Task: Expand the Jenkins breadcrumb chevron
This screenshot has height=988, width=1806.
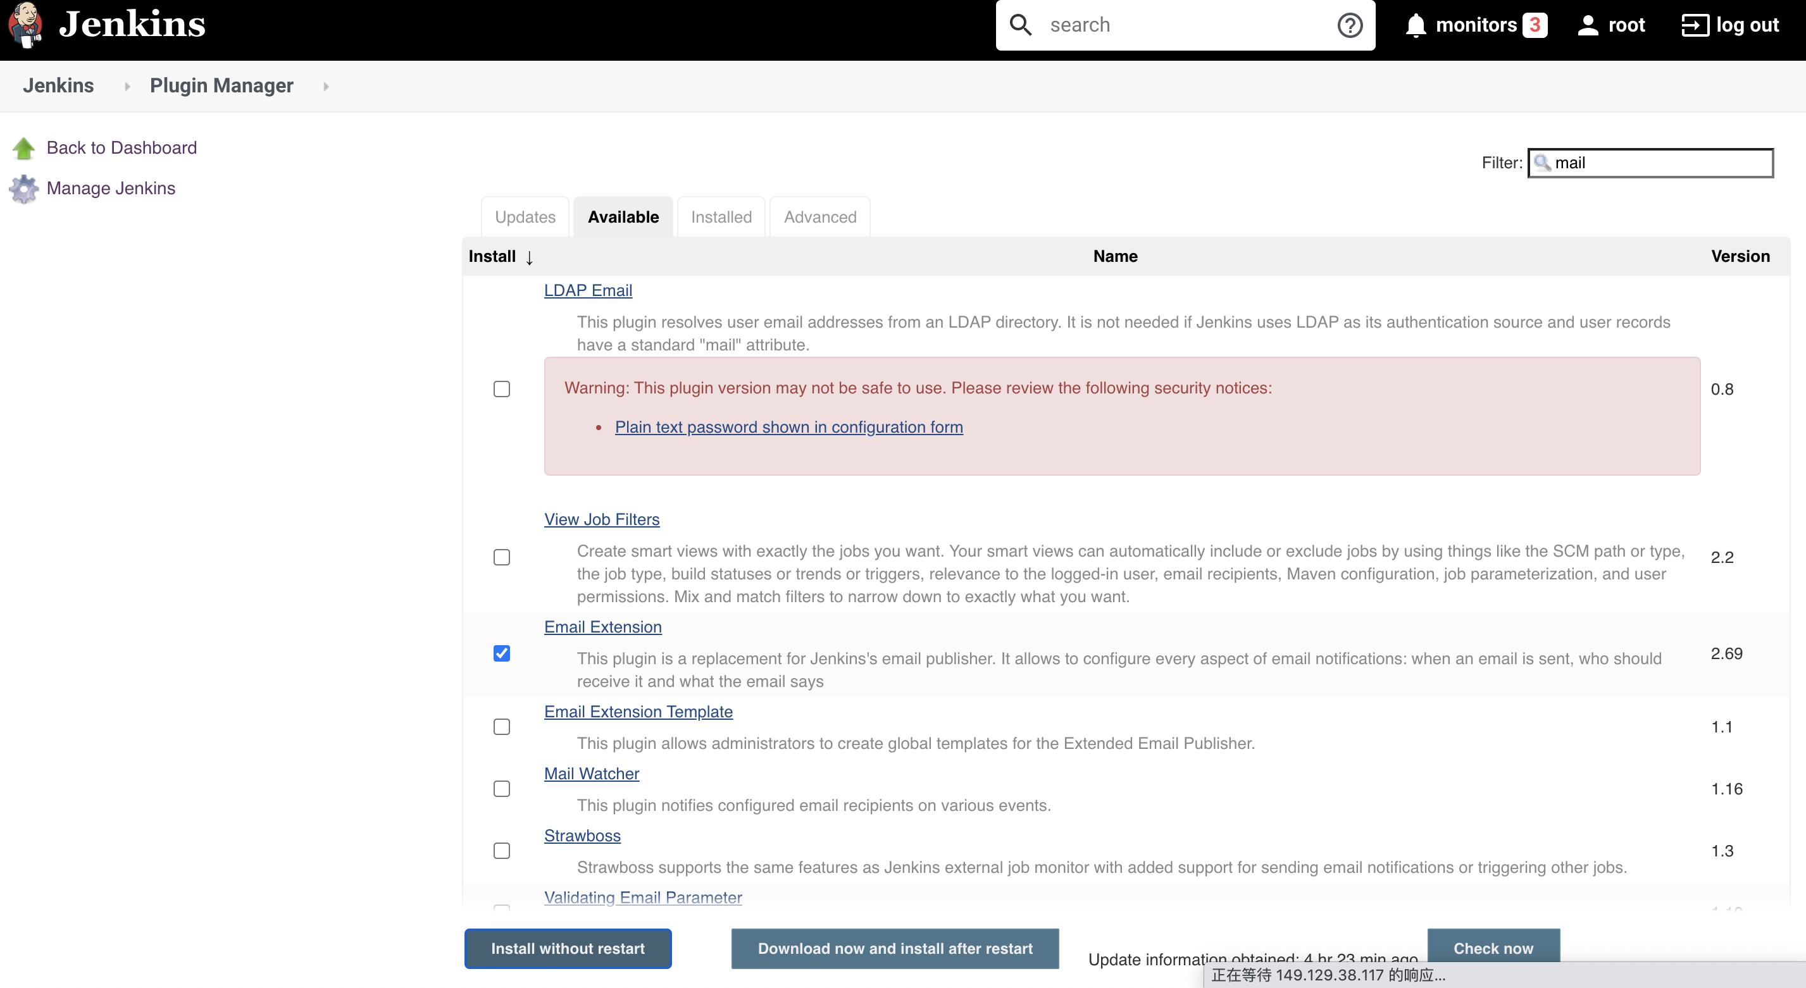Action: click(127, 86)
